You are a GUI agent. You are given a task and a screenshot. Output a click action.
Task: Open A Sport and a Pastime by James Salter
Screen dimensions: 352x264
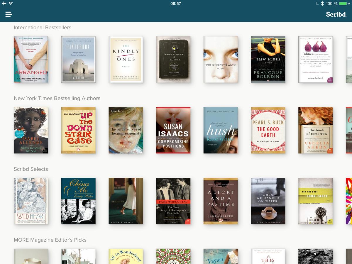(221, 201)
